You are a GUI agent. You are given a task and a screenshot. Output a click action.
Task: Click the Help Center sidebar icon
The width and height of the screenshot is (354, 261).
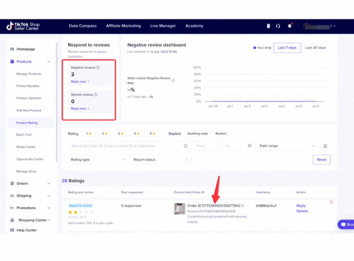(12, 230)
